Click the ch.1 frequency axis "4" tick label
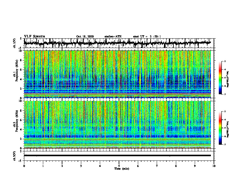The height and width of the screenshot is (186, 241). [x=21, y=79]
